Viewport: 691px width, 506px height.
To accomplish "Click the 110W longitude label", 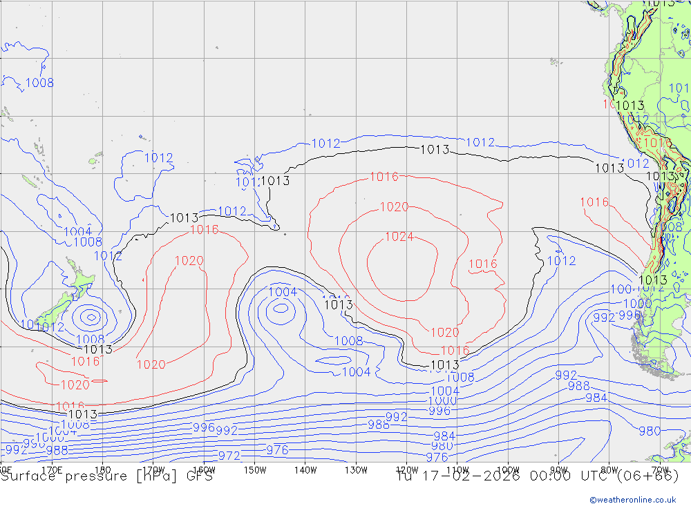I will coord(457,470).
